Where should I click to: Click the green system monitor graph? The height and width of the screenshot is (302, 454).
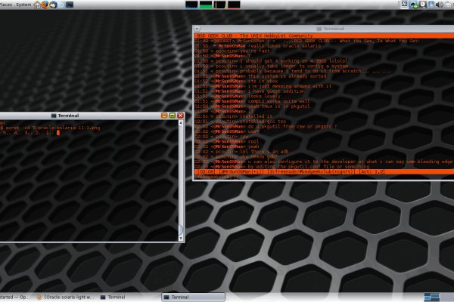click(x=206, y=5)
